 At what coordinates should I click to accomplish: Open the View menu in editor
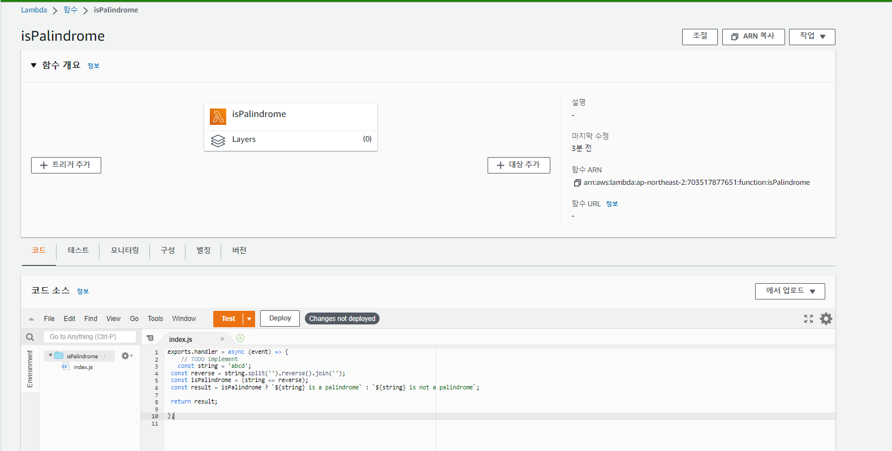pos(113,319)
